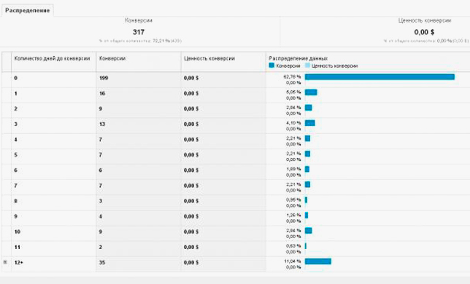
Task: Select conversions value 16
Action: tap(102, 93)
